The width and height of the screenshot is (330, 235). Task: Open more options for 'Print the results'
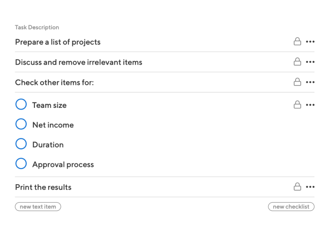coord(310,187)
